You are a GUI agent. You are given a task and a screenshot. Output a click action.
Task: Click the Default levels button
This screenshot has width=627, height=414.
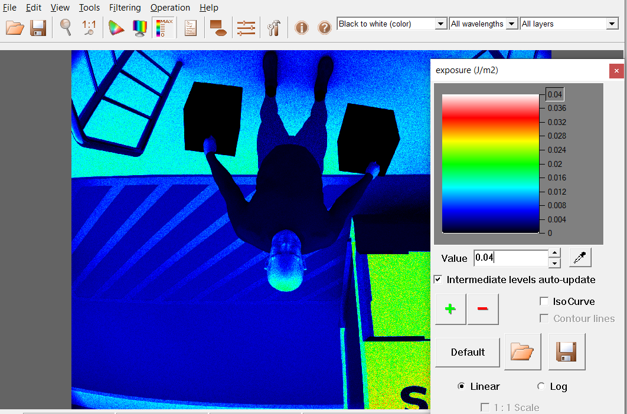click(x=467, y=352)
